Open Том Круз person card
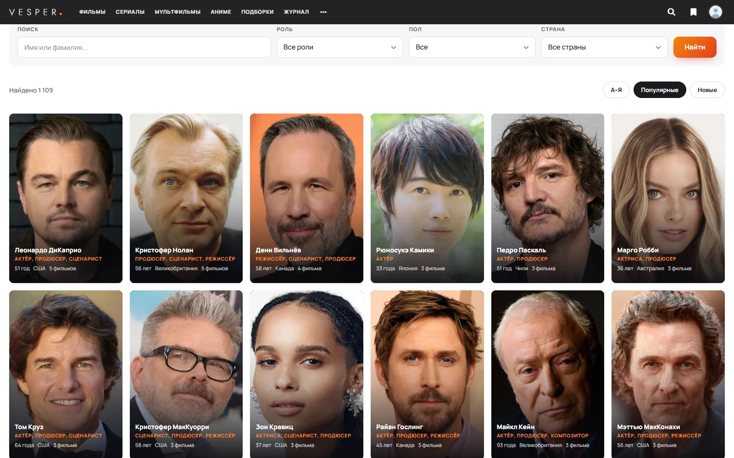The height and width of the screenshot is (458, 734). [66, 374]
